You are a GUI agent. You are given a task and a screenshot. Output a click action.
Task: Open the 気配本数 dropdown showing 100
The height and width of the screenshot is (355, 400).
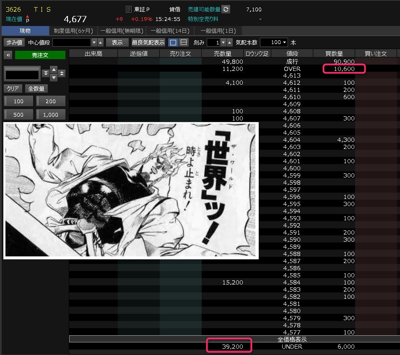(x=274, y=42)
